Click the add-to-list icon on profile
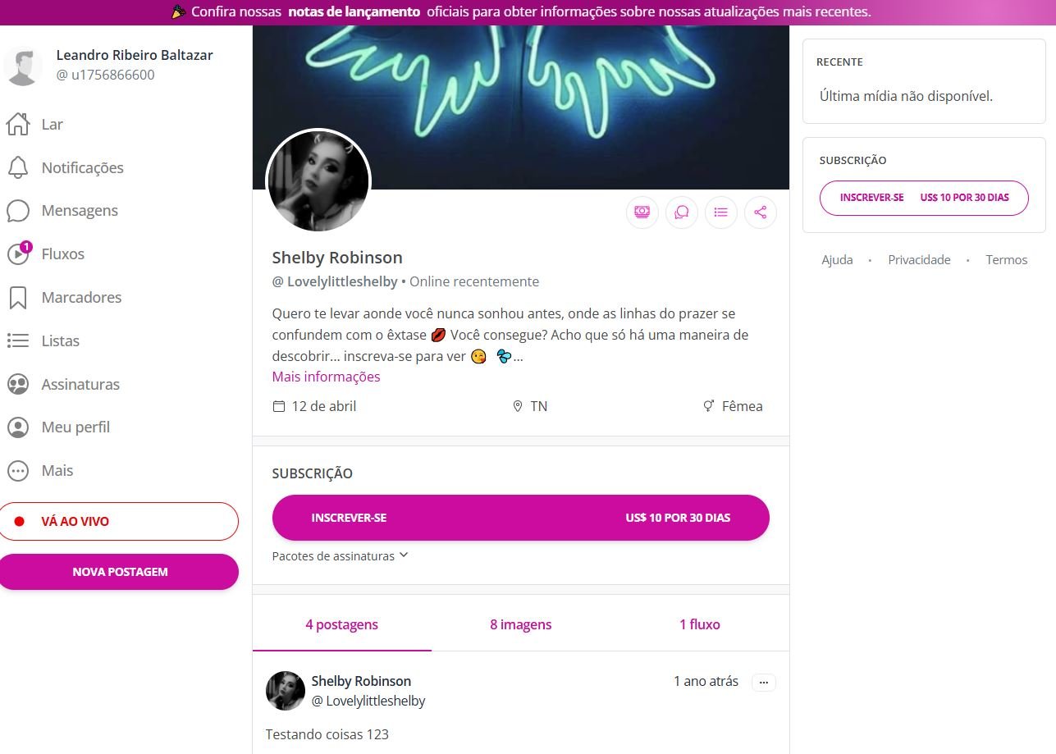The image size is (1056, 754). (720, 212)
